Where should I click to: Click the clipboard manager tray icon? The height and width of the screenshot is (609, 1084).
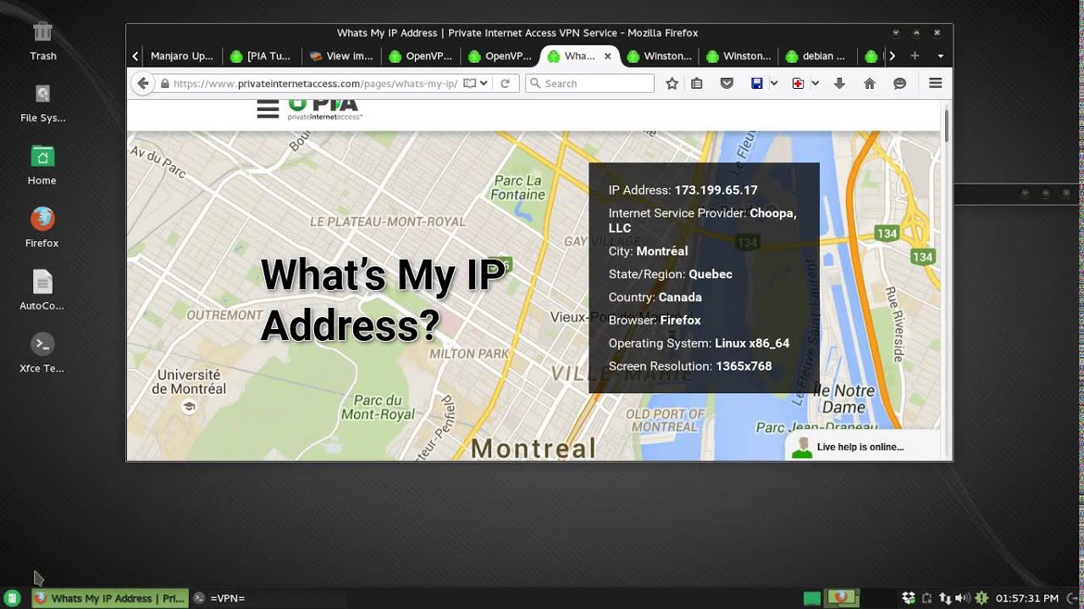coord(927,598)
